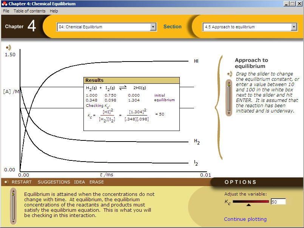Click the instructions panel scrollbar thumb
The width and height of the screenshot is (304, 228).
tap(229, 85)
